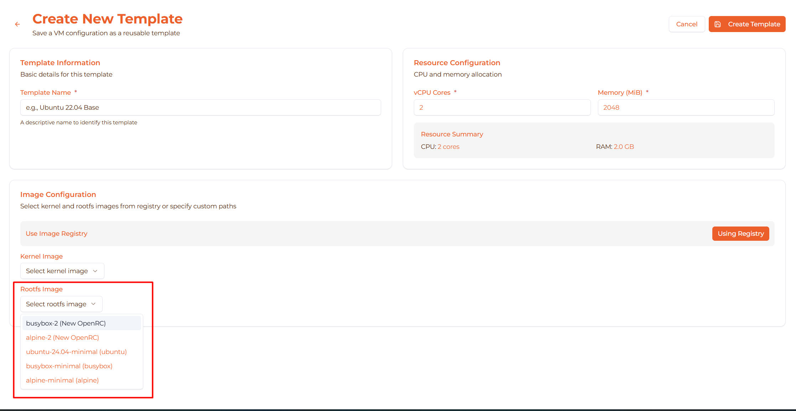This screenshot has height=411, width=796.
Task: Click into the vCPU Cores field
Action: click(x=502, y=108)
